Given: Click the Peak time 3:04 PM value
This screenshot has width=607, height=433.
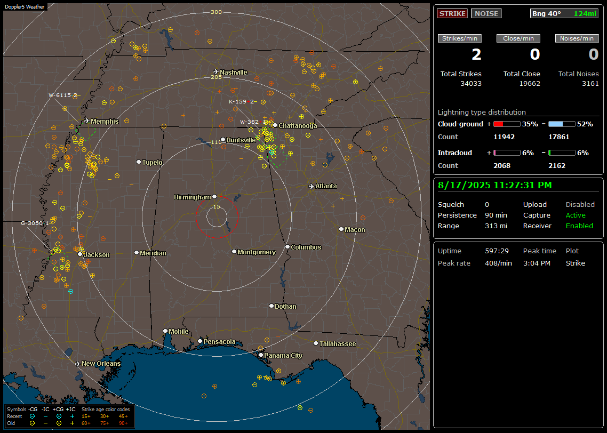Looking at the screenshot, I should 537,263.
